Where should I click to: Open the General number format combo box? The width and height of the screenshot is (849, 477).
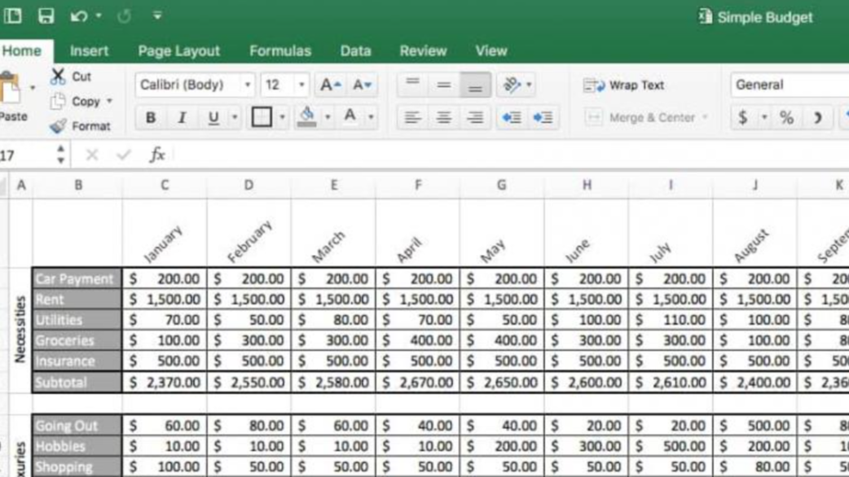790,85
